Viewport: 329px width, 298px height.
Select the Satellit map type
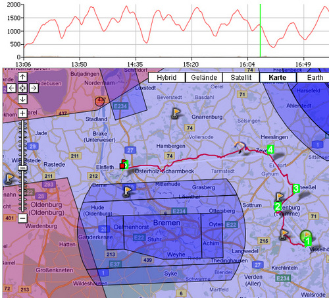tap(241, 77)
